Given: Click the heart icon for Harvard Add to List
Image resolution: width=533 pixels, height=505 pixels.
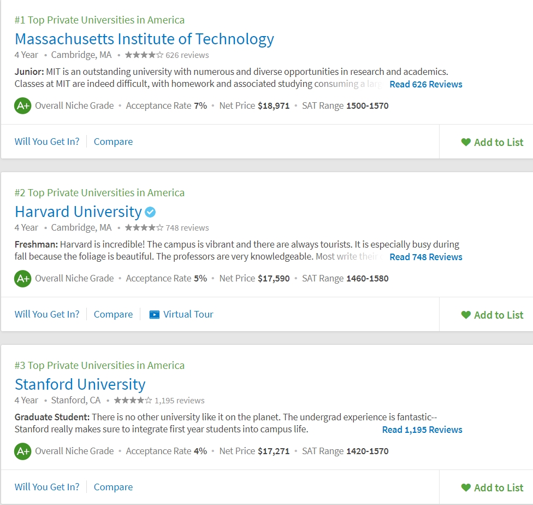Looking at the screenshot, I should (466, 315).
